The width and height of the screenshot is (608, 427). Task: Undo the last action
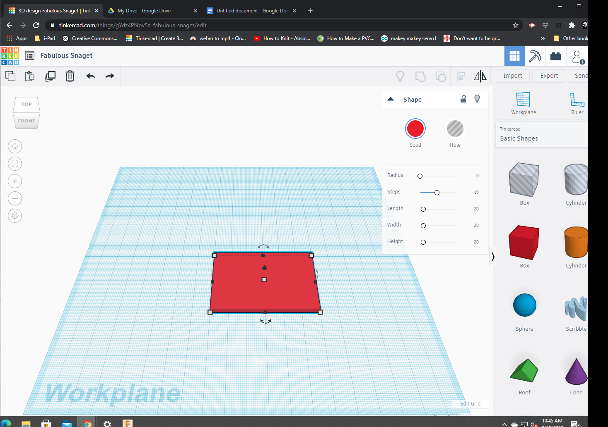point(90,76)
